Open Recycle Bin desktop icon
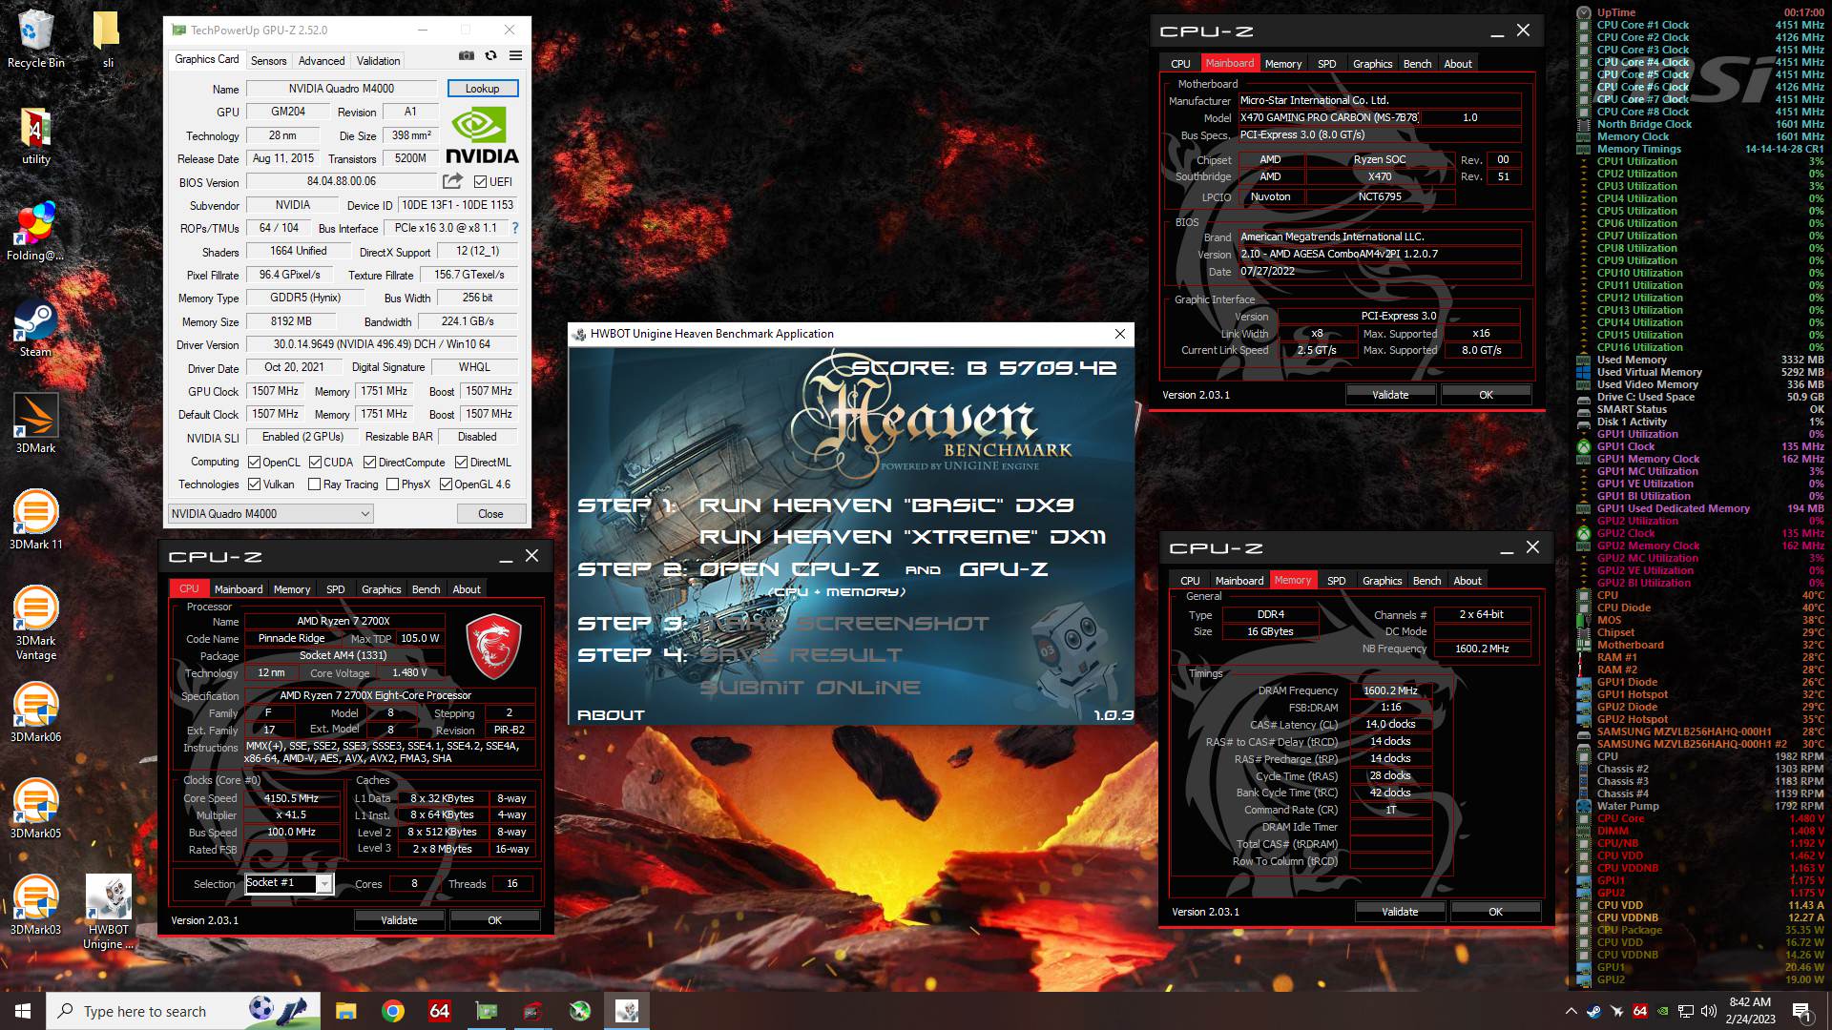Screen dimensions: 1832x1030 [36, 40]
